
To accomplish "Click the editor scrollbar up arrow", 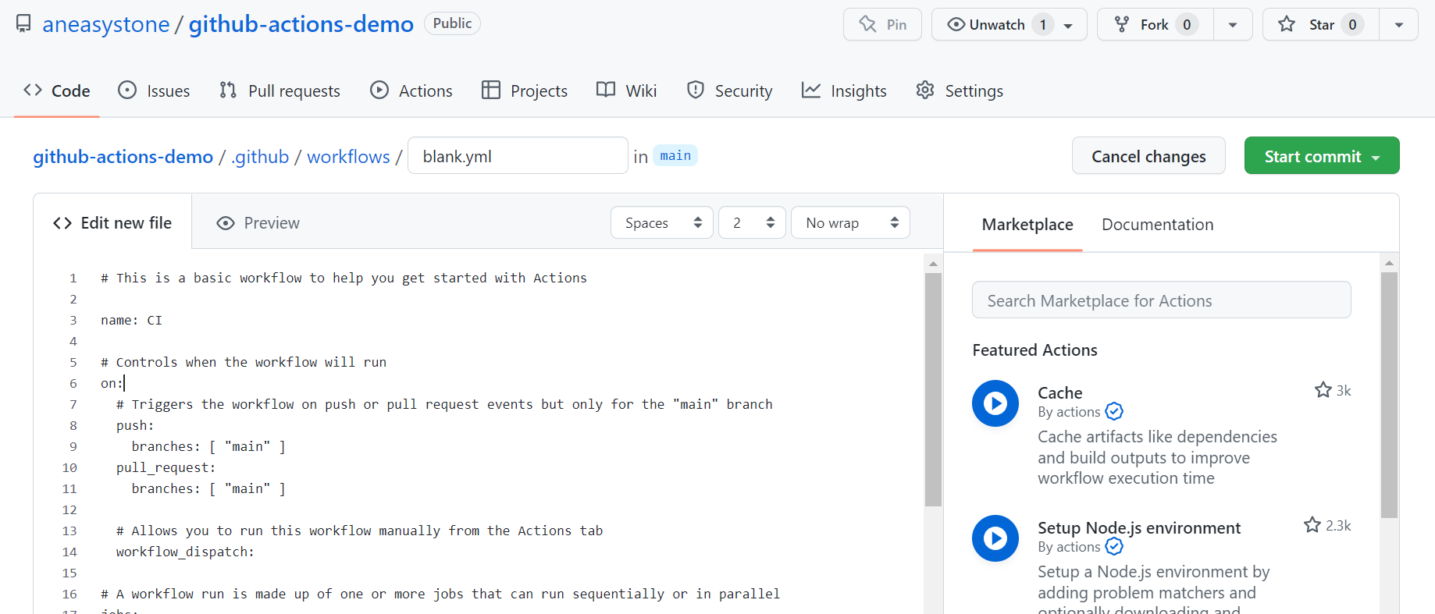I will [933, 264].
